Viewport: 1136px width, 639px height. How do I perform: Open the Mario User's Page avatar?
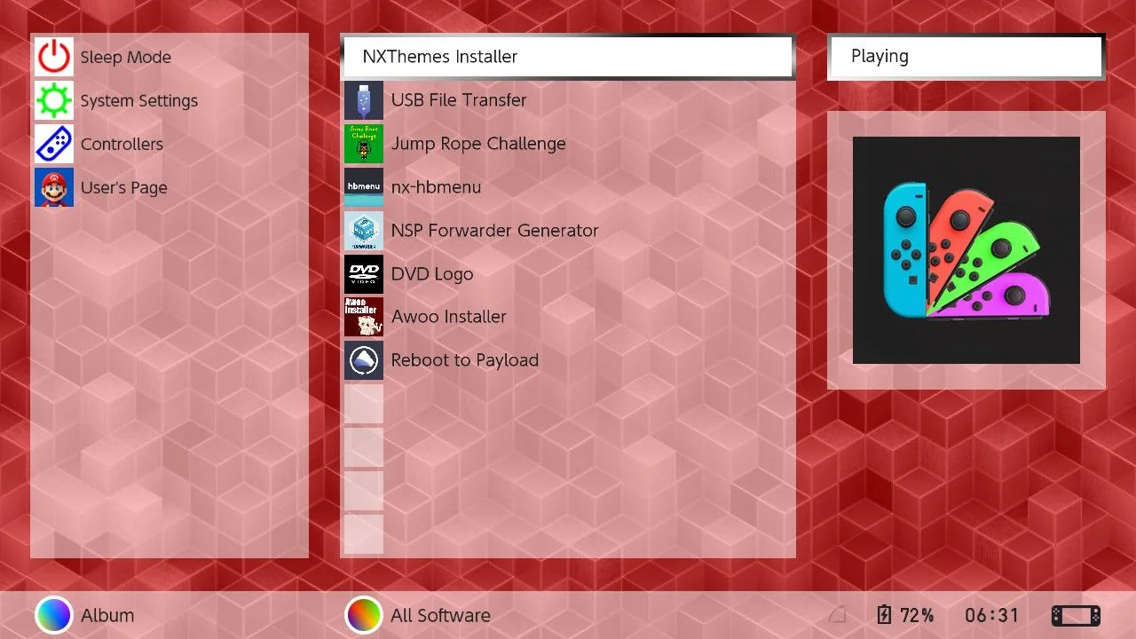pyautogui.click(x=54, y=187)
